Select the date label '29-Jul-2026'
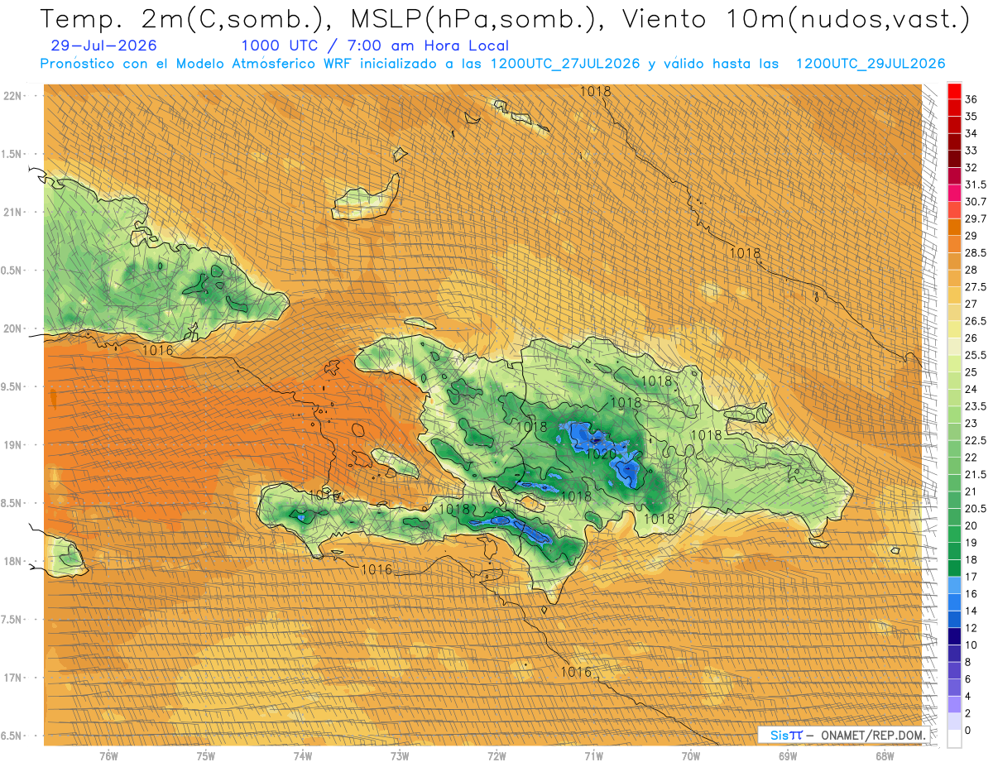 [x=103, y=46]
